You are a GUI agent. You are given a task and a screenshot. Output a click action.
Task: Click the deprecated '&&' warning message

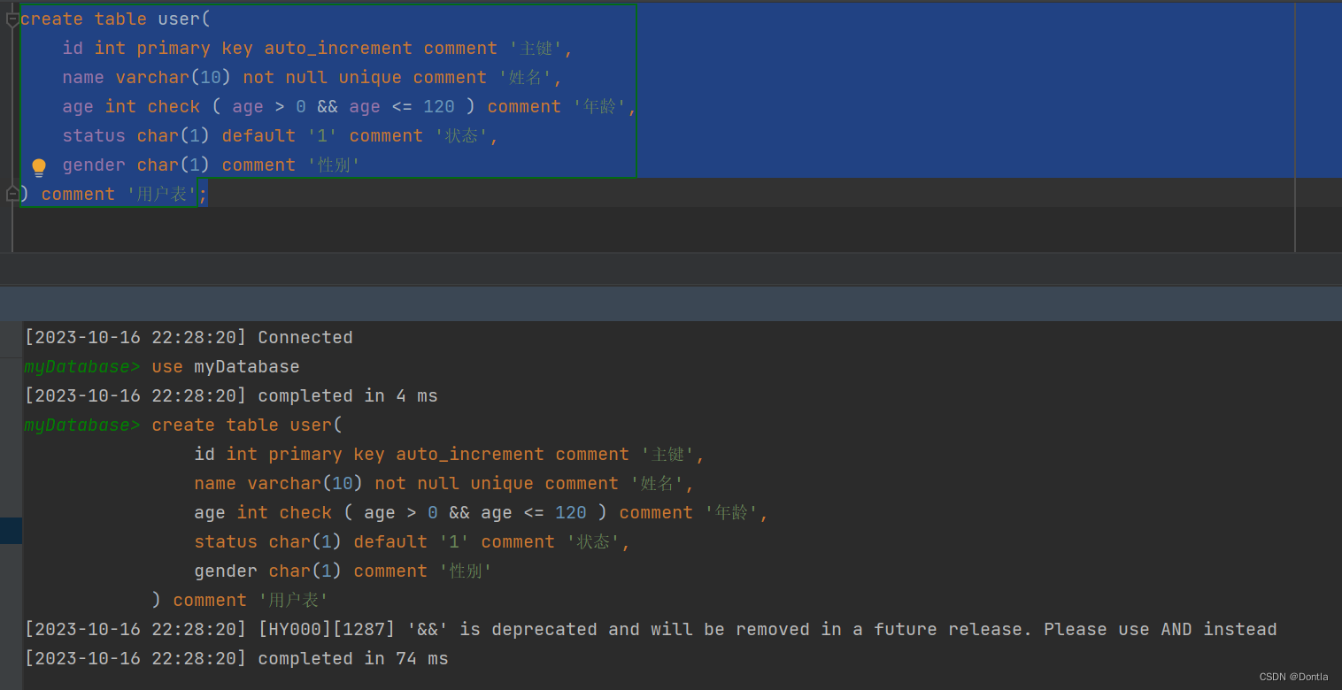coord(651,629)
